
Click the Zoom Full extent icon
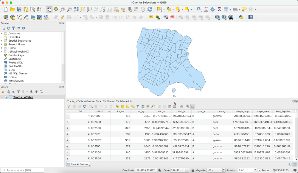click(76, 9)
